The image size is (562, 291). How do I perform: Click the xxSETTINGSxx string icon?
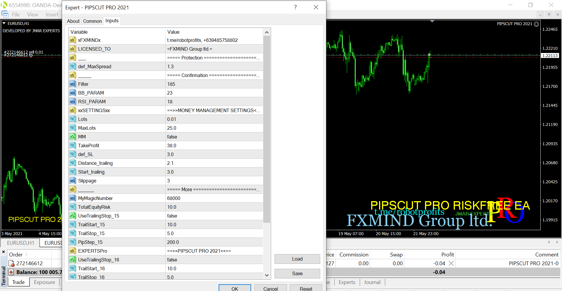(72, 110)
